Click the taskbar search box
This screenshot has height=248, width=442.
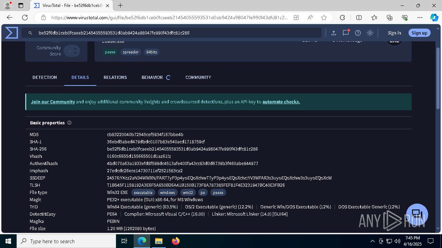click(x=66, y=241)
